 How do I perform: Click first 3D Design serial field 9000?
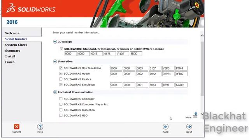[x=71, y=54]
